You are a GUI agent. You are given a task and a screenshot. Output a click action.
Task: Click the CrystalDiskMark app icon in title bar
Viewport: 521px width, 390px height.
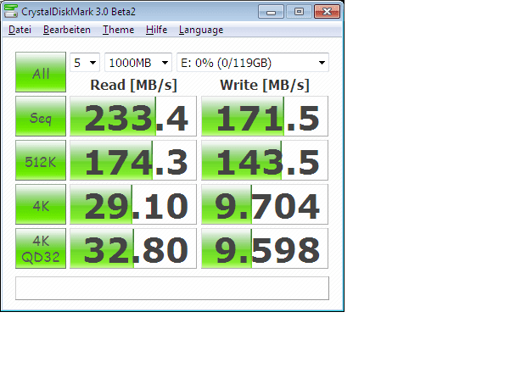pyautogui.click(x=11, y=11)
